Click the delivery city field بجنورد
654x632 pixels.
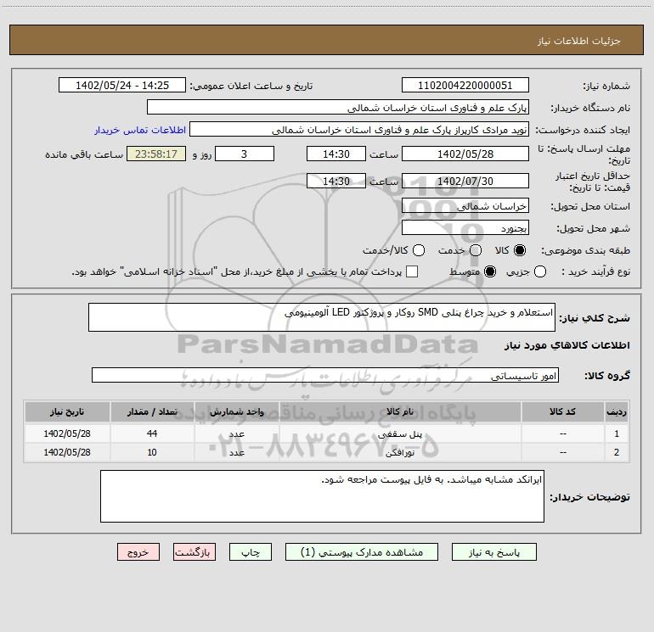(x=465, y=227)
